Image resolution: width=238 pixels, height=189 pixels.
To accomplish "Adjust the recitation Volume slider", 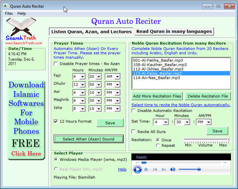I will 206,140.
